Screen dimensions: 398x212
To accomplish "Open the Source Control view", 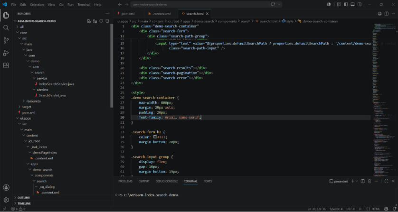I will coord(6,40).
